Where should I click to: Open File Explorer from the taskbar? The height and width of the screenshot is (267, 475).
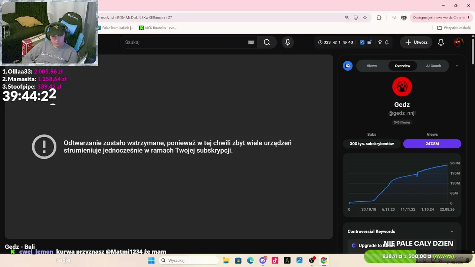click(226, 260)
